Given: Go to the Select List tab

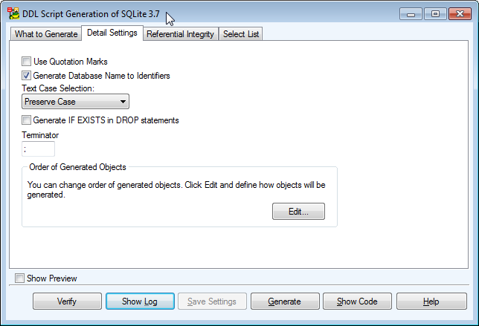Looking at the screenshot, I should pos(240,34).
